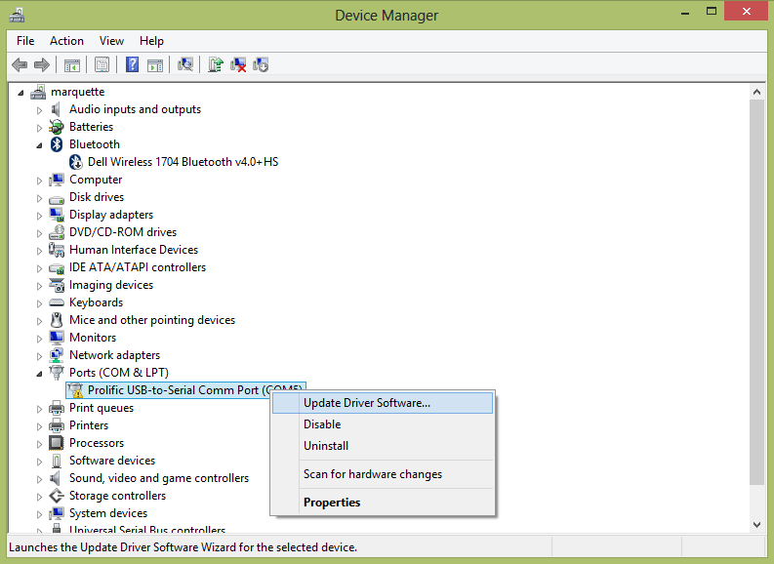
Task: Click the scroll up arrow of device tree
Action: click(756, 92)
